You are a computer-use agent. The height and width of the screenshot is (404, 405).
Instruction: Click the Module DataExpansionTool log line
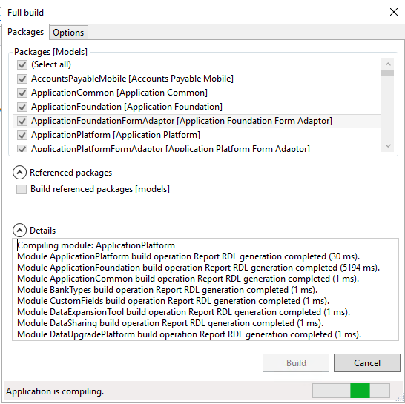184,312
